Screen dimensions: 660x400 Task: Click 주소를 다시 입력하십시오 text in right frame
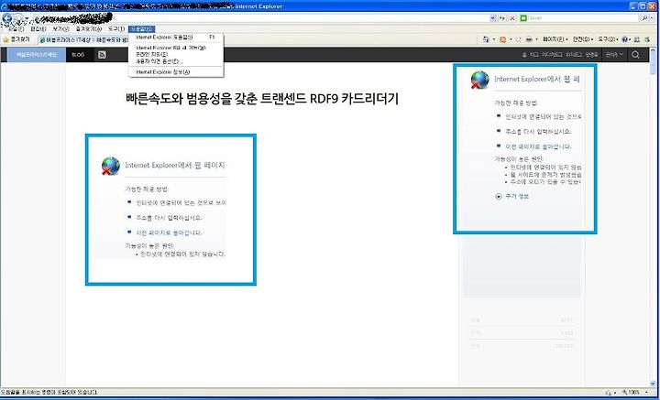538,132
